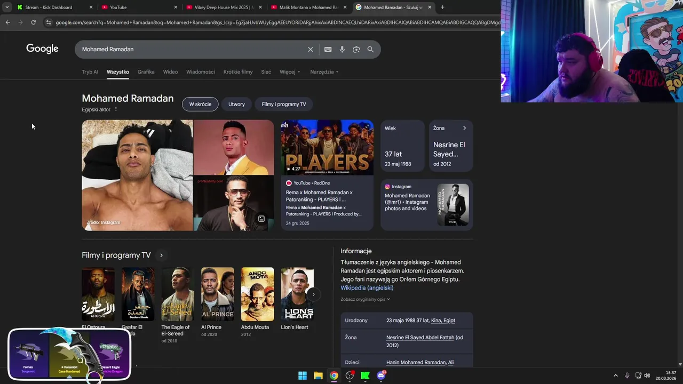Viewport: 683px width, 384px height.
Task: Open all images via the gallery icon
Action: [x=261, y=219]
